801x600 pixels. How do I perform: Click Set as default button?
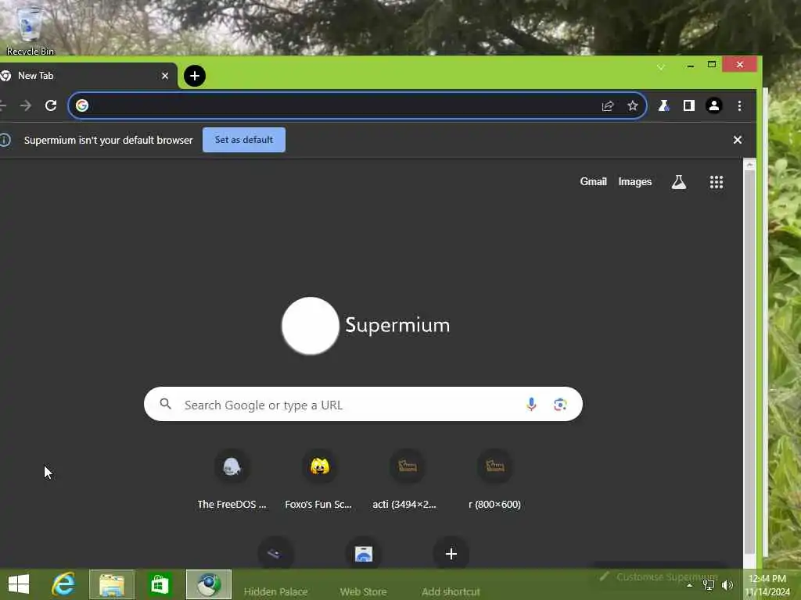pyautogui.click(x=244, y=140)
